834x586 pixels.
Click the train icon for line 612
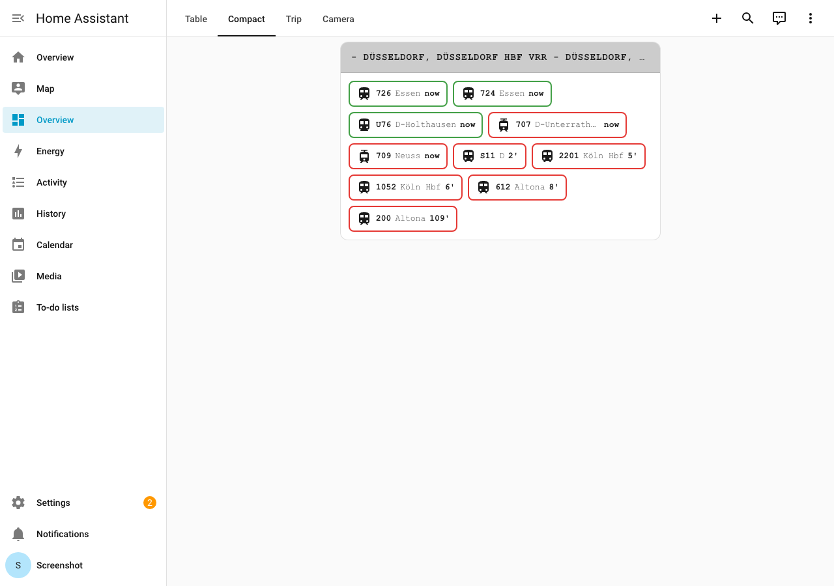483,187
